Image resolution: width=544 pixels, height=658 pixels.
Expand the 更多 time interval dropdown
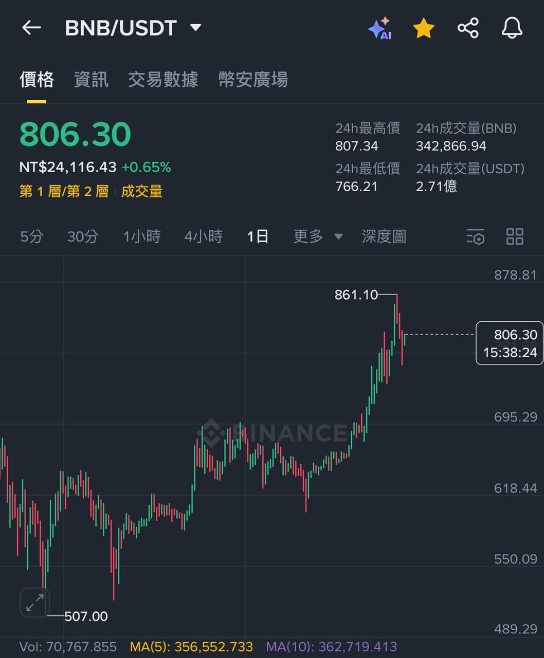(318, 236)
